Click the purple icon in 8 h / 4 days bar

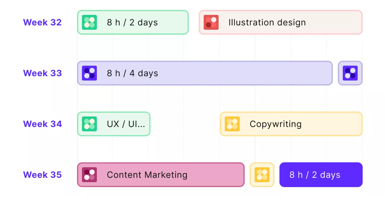coord(89,73)
